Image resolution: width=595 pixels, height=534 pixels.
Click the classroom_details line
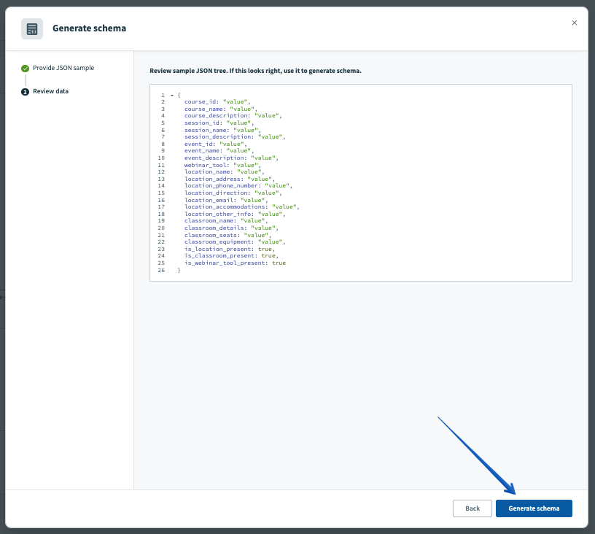coord(231,228)
